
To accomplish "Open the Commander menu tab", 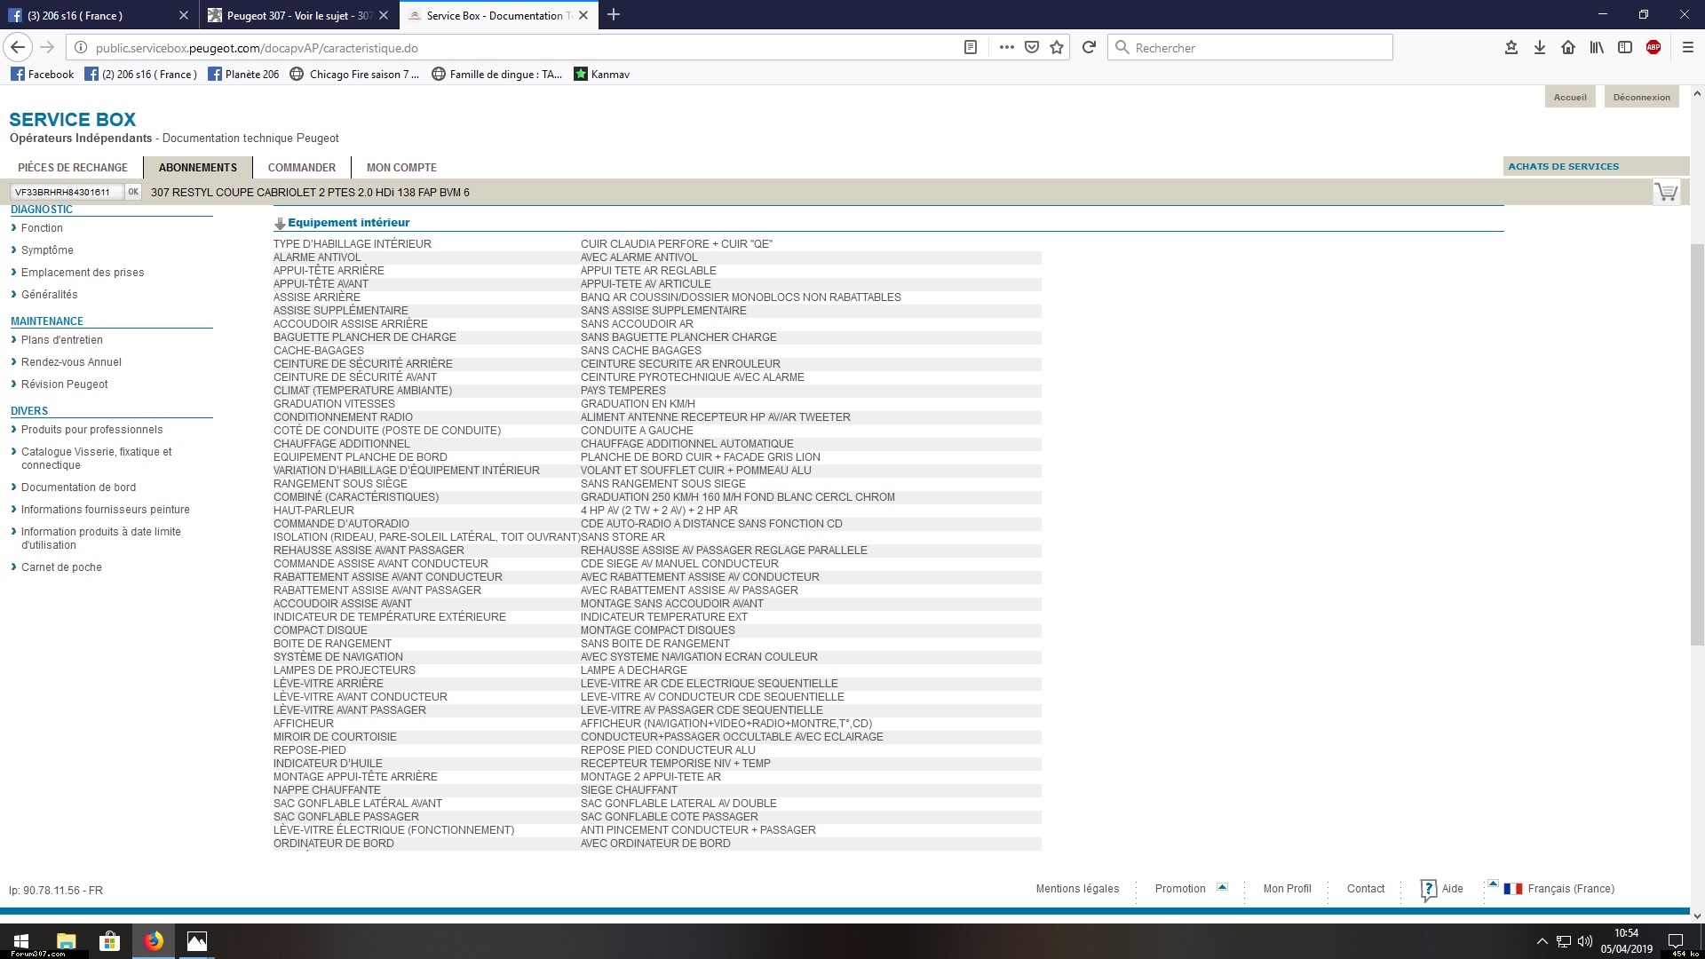I will tap(302, 167).
